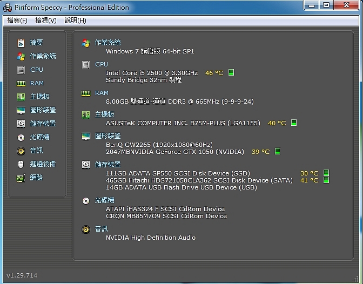Click the resize grip in window corner
This screenshot has width=363, height=284.
tap(355, 279)
